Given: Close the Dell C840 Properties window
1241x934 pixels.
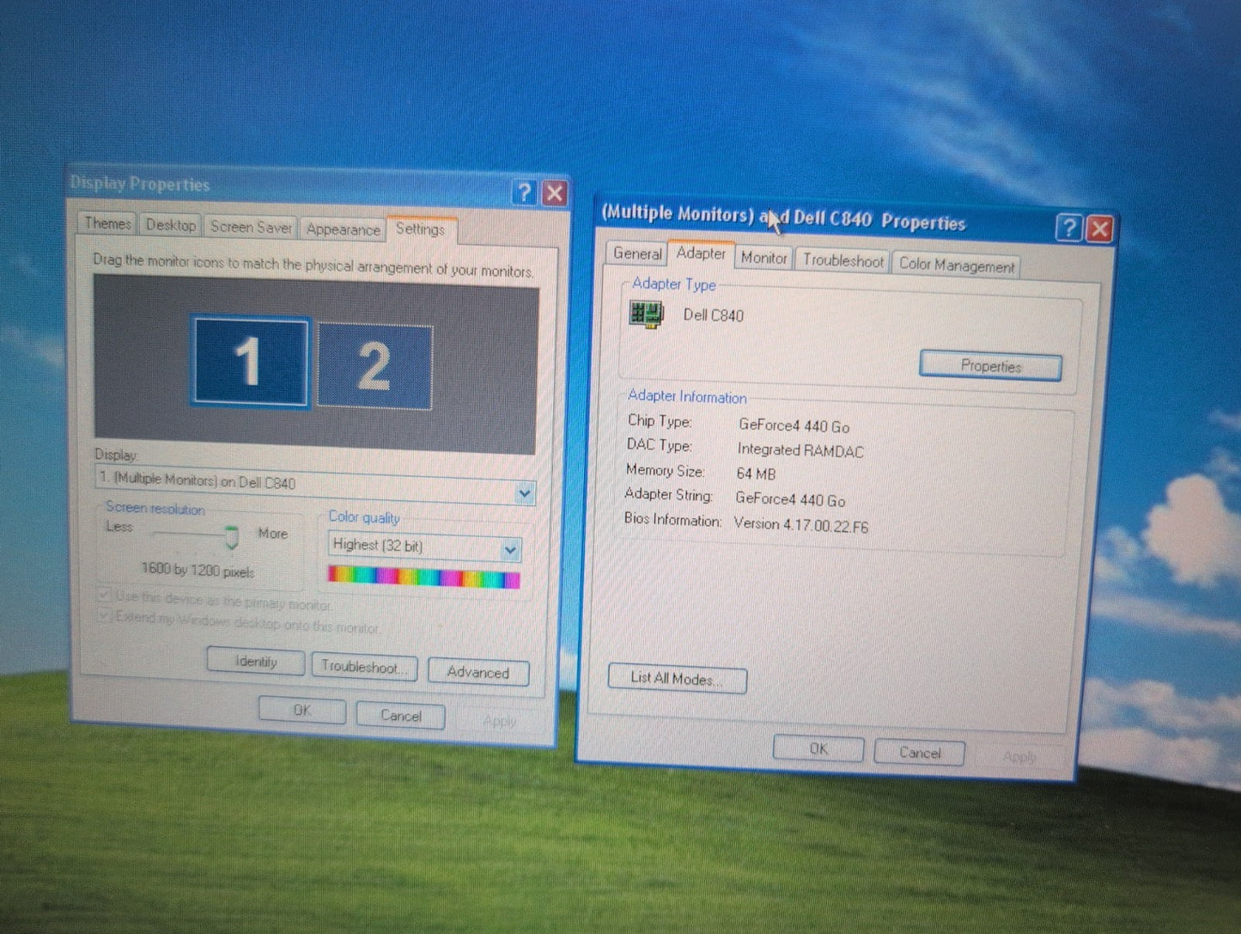Looking at the screenshot, I should click(x=1099, y=229).
